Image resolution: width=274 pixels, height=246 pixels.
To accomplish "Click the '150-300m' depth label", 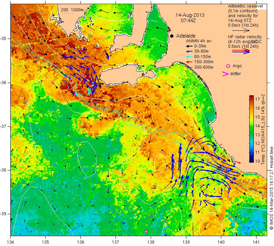I will coord(204,62).
